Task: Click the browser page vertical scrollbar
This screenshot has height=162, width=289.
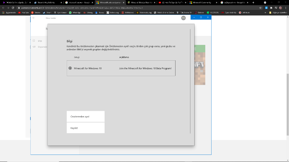Action: coord(288,104)
